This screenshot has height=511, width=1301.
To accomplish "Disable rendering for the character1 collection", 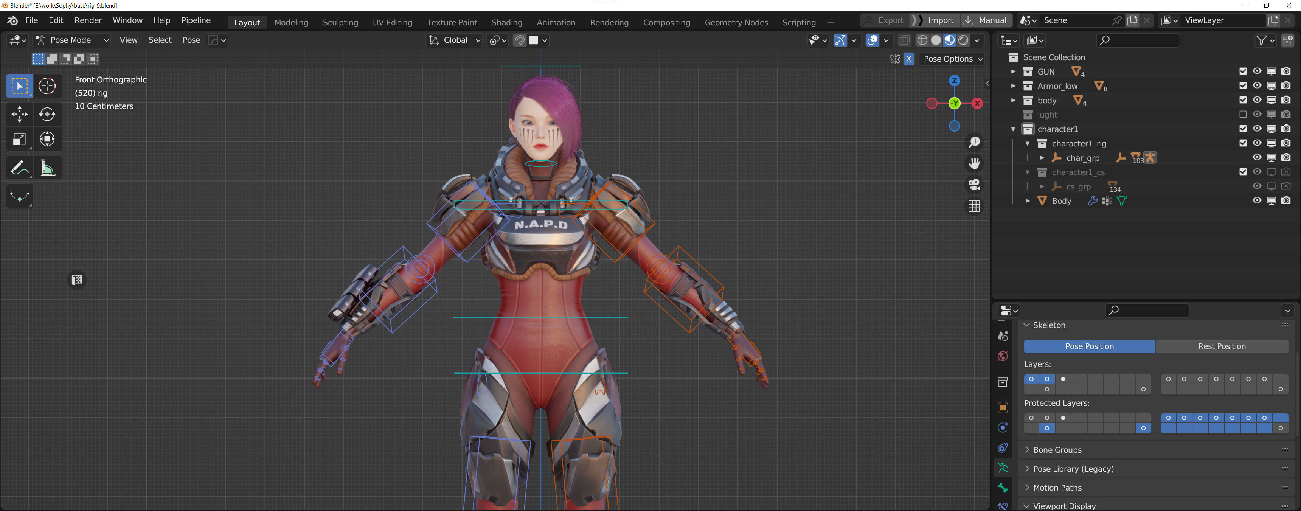I will (1286, 129).
